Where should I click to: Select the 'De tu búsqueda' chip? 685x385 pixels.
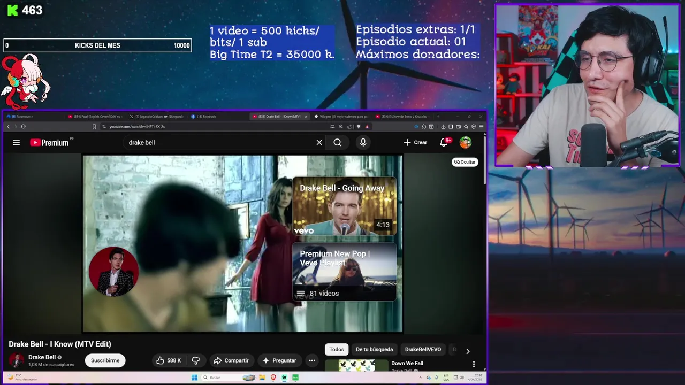[375, 349]
